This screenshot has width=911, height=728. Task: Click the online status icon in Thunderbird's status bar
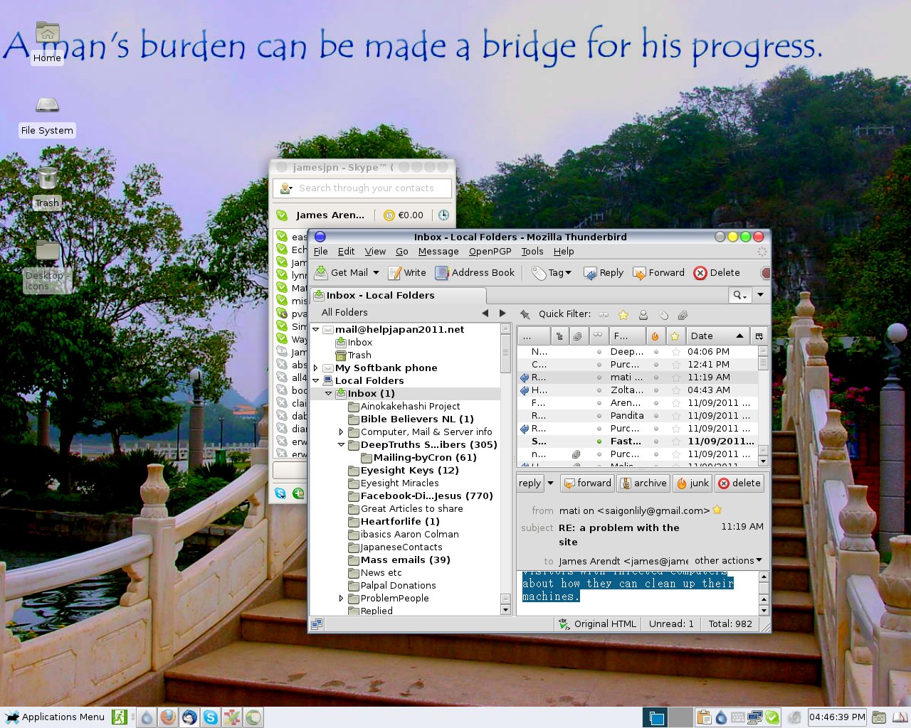[x=317, y=624]
